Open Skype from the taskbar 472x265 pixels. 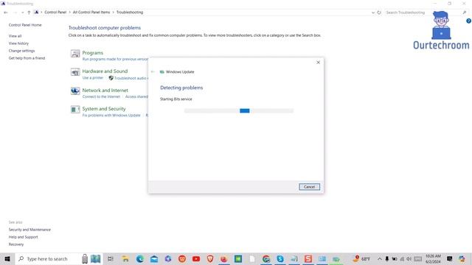coord(280,258)
